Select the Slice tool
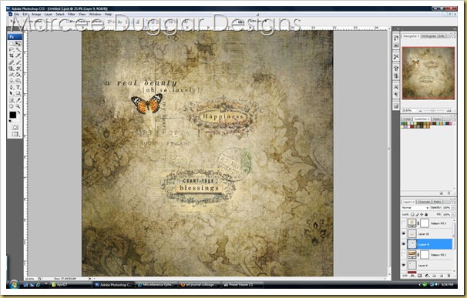Screen dimensions: 467x298 (x=18, y=55)
